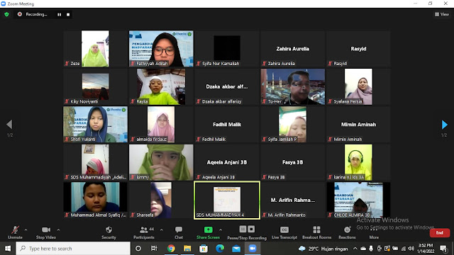
Task: Open Microsoft Store from taskbar
Action: pos(204,249)
